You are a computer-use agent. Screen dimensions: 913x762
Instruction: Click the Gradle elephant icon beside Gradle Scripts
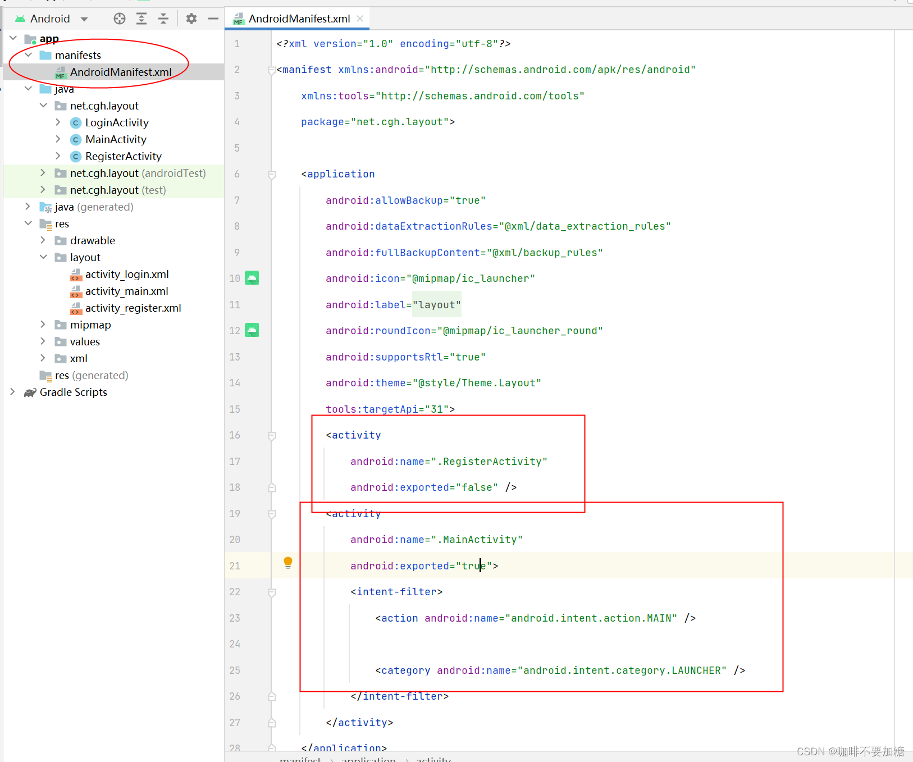tap(30, 392)
